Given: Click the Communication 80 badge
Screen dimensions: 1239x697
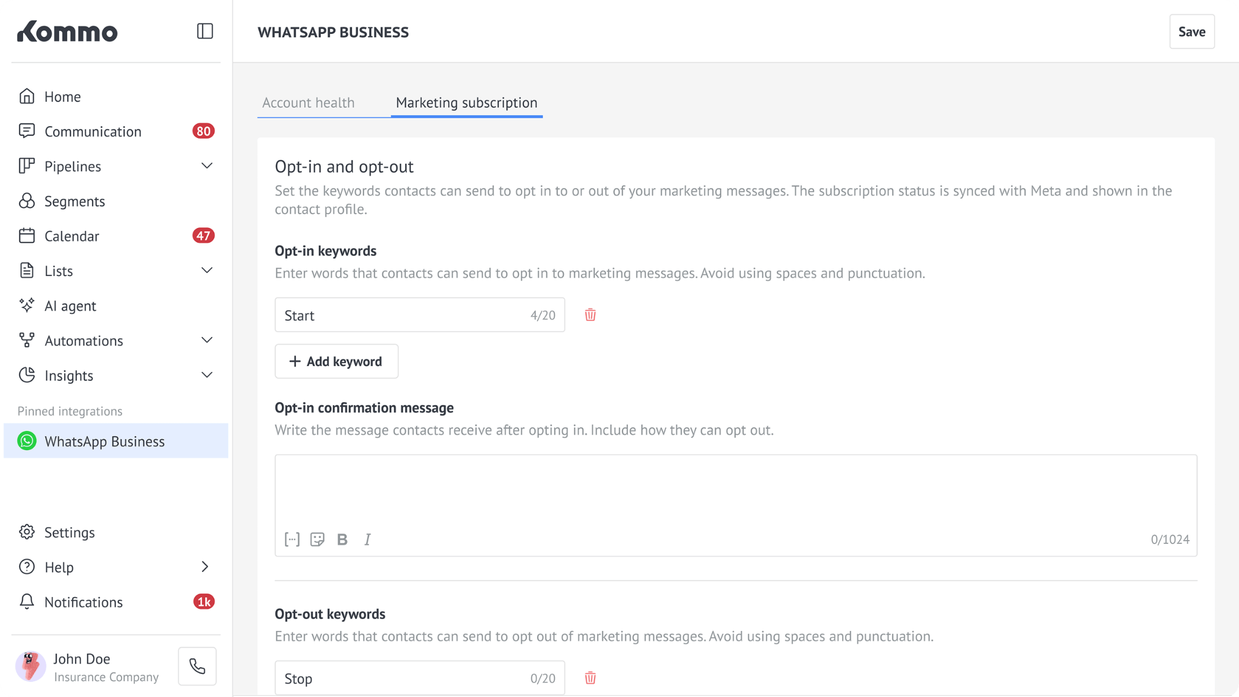Looking at the screenshot, I should click(203, 131).
